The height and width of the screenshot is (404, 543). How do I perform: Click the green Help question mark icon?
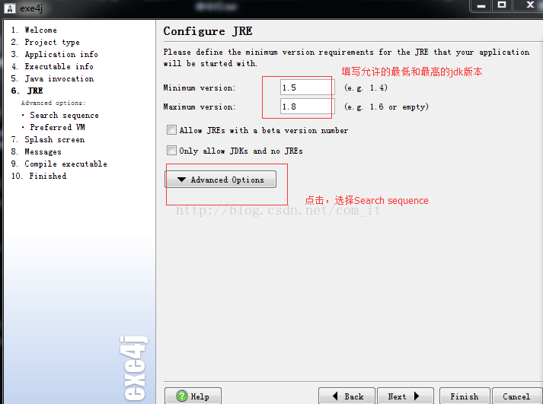182,396
